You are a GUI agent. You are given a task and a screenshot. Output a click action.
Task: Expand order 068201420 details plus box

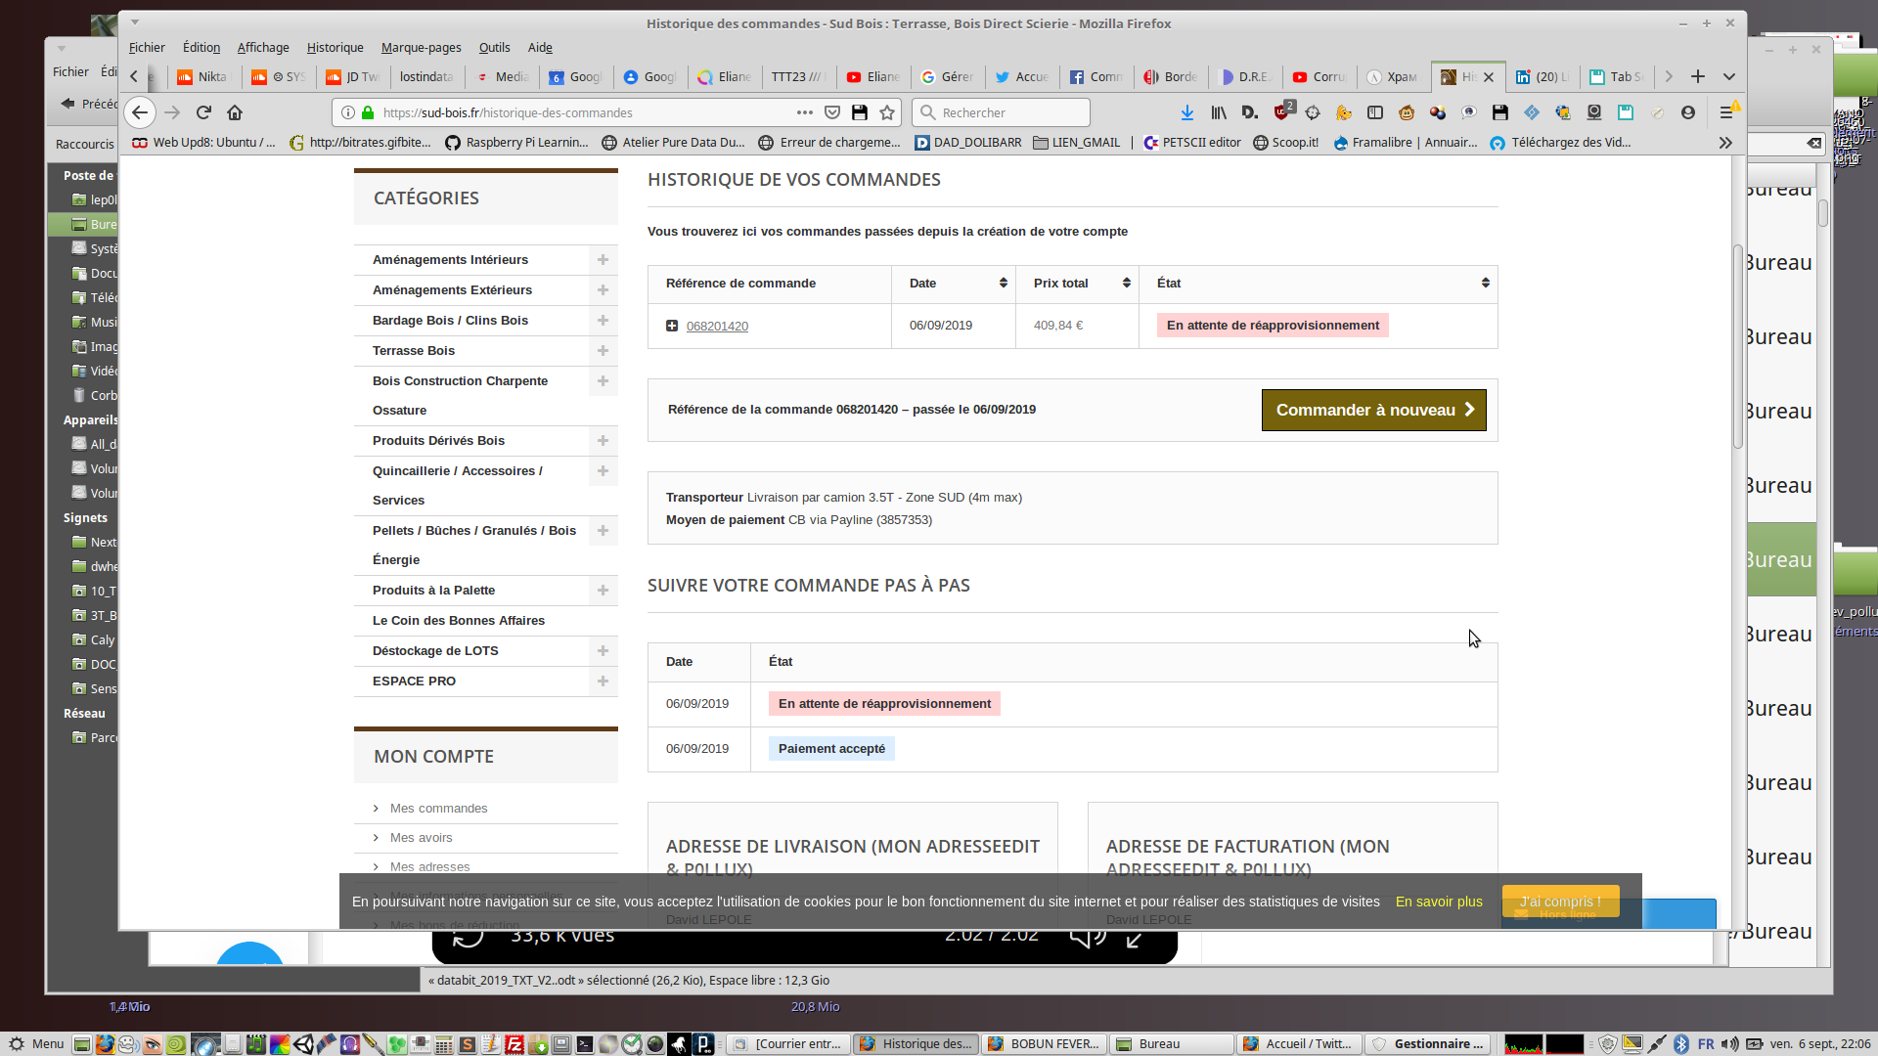(672, 326)
